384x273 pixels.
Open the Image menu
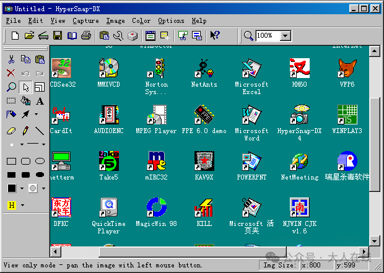coord(115,21)
